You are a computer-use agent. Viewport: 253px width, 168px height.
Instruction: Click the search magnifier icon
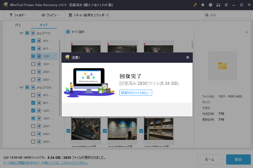207,15
